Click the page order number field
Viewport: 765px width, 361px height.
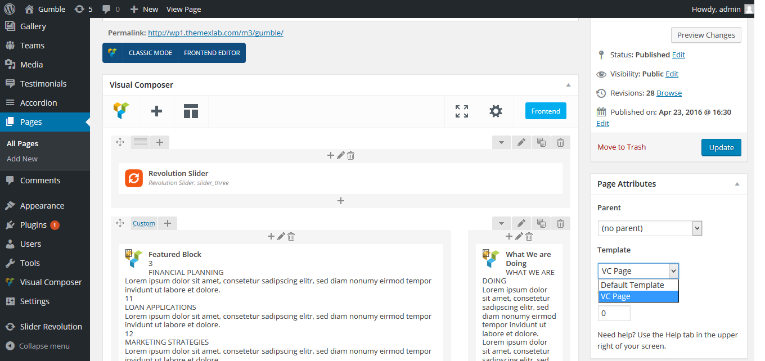614,313
